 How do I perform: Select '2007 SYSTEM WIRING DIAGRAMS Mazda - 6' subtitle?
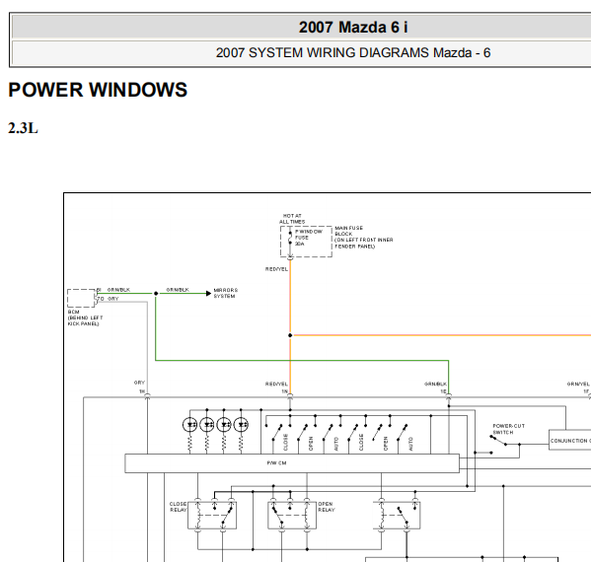353,52
